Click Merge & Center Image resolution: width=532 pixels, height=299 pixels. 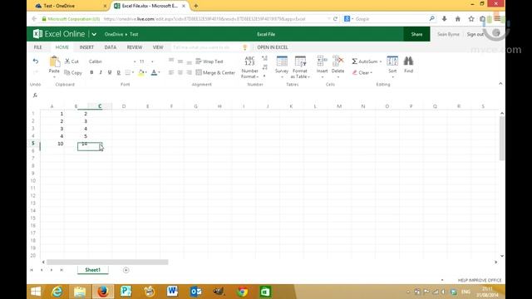click(x=215, y=72)
